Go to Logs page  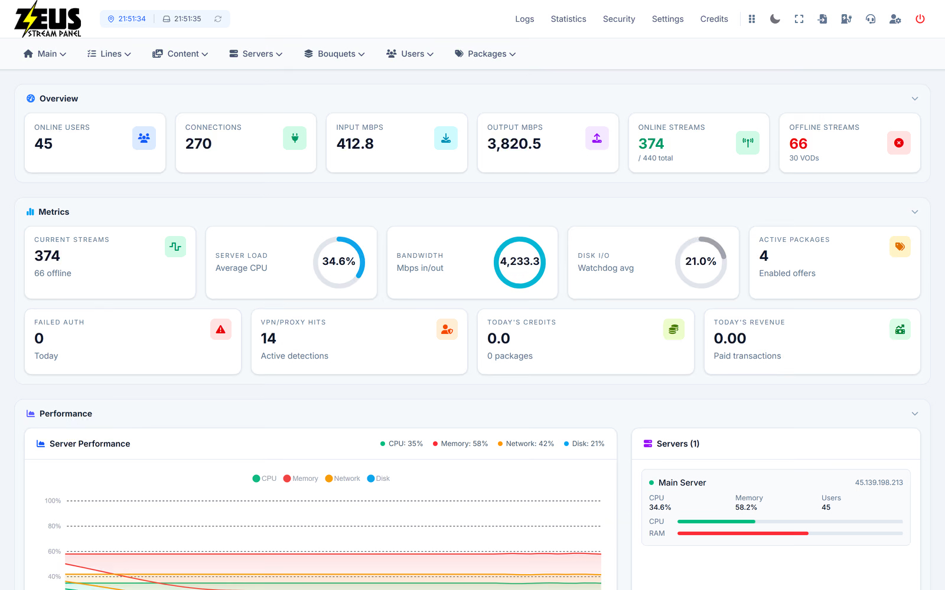(524, 19)
